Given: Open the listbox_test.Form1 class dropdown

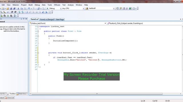Looking at the screenshot, I should click(x=105, y=23).
